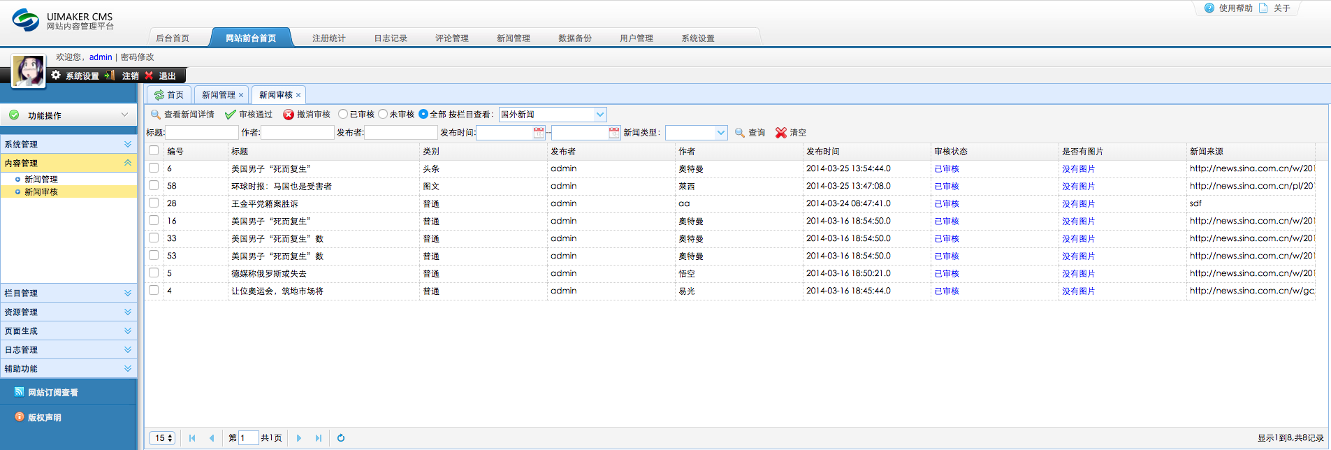Click the green 审核通过 checkmark icon

click(x=231, y=115)
